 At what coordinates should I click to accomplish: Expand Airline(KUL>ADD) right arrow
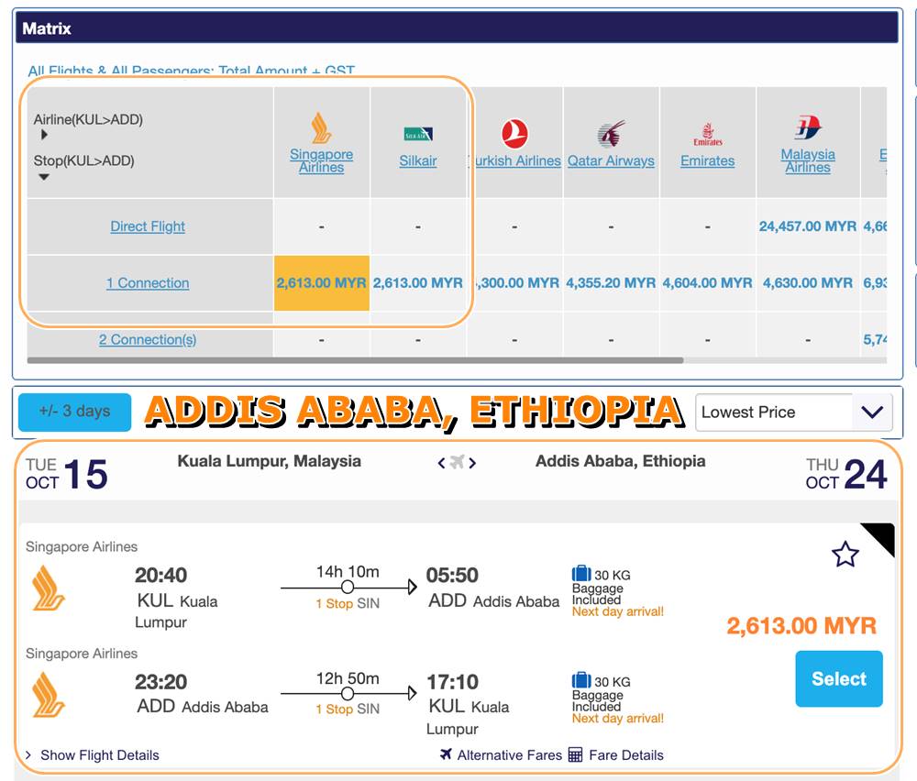pos(44,135)
